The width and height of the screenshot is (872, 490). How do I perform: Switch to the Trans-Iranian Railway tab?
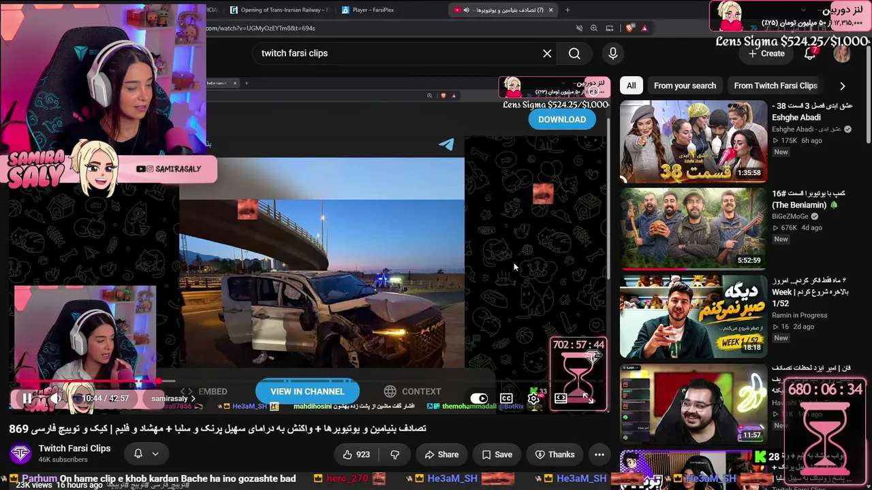pyautogui.click(x=279, y=10)
